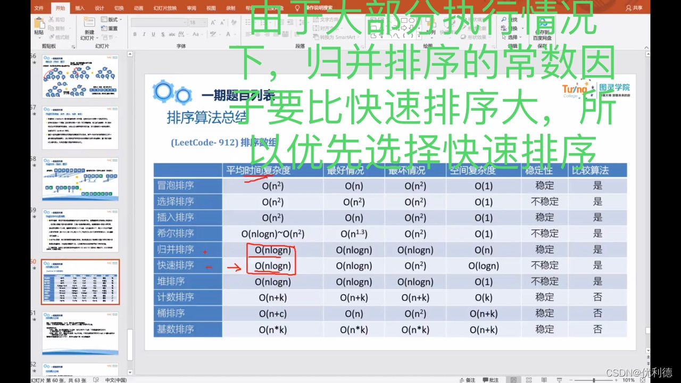Toggle Strikethrough formatting
This screenshot has height=383, width=681.
click(172, 34)
